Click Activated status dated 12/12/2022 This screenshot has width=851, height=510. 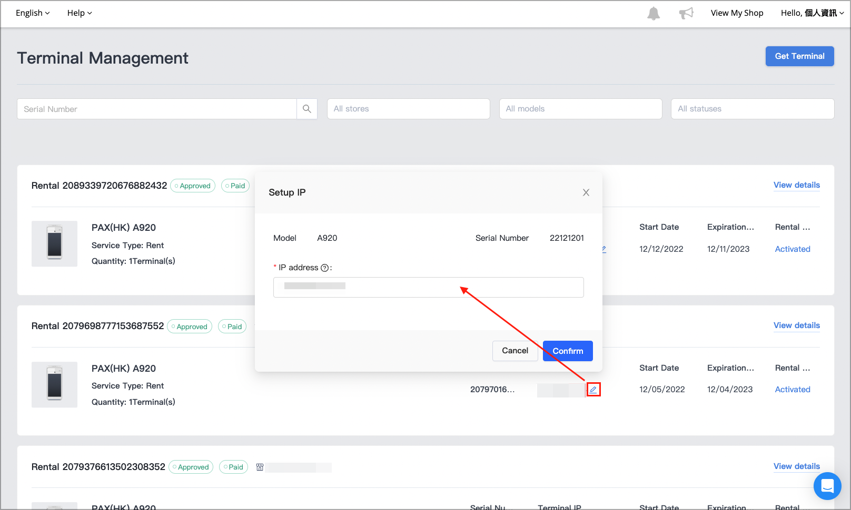[793, 249]
